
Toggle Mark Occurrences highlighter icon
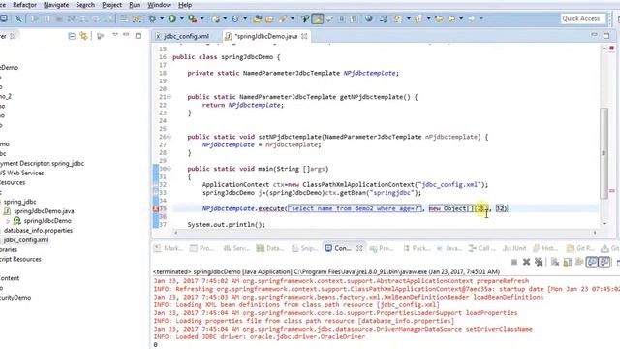[318, 18]
